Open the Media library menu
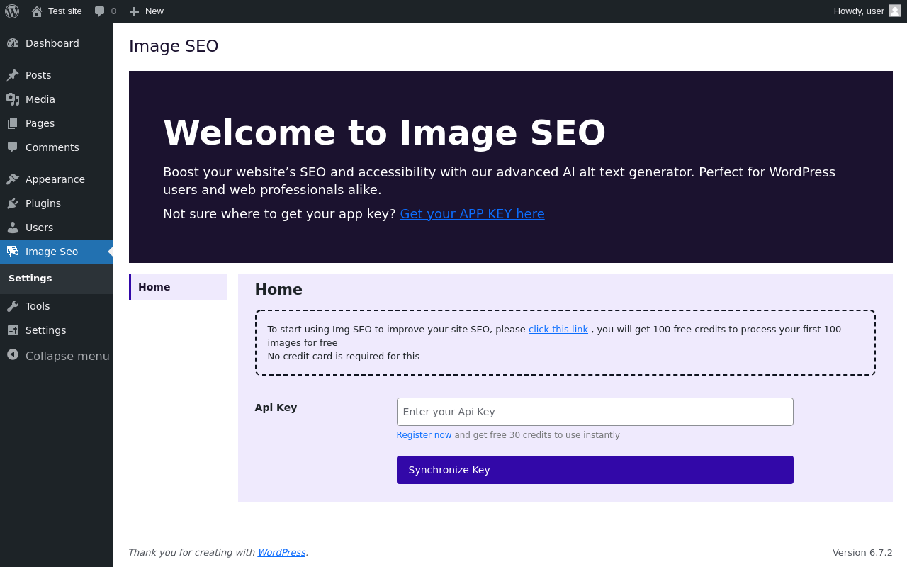Image resolution: width=907 pixels, height=567 pixels. coord(57,99)
